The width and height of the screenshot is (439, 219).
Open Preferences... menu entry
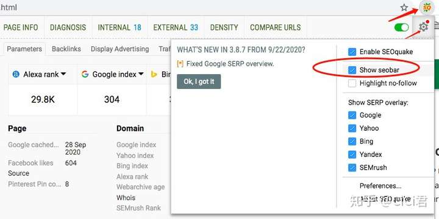380,186
